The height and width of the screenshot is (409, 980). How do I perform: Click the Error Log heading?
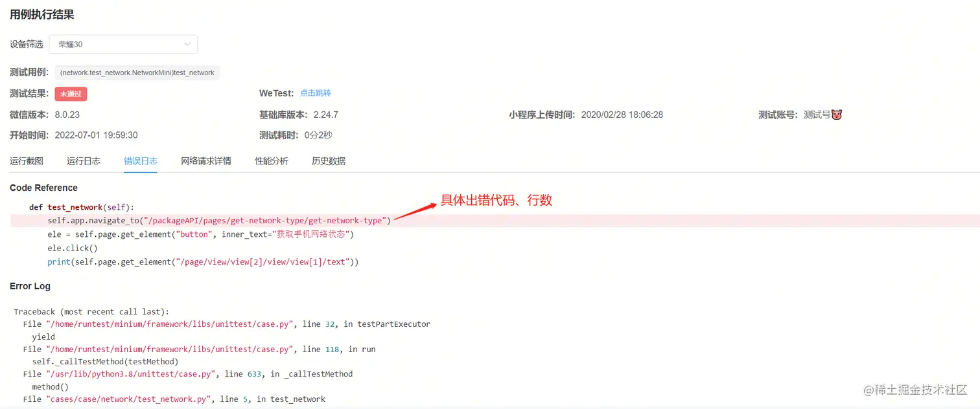coord(30,286)
